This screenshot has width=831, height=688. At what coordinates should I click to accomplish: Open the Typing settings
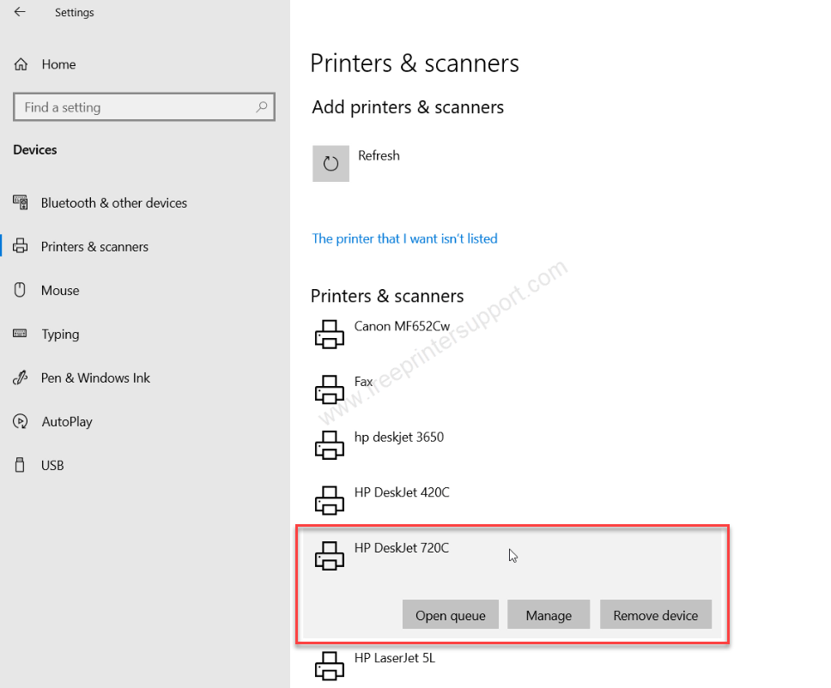point(60,335)
